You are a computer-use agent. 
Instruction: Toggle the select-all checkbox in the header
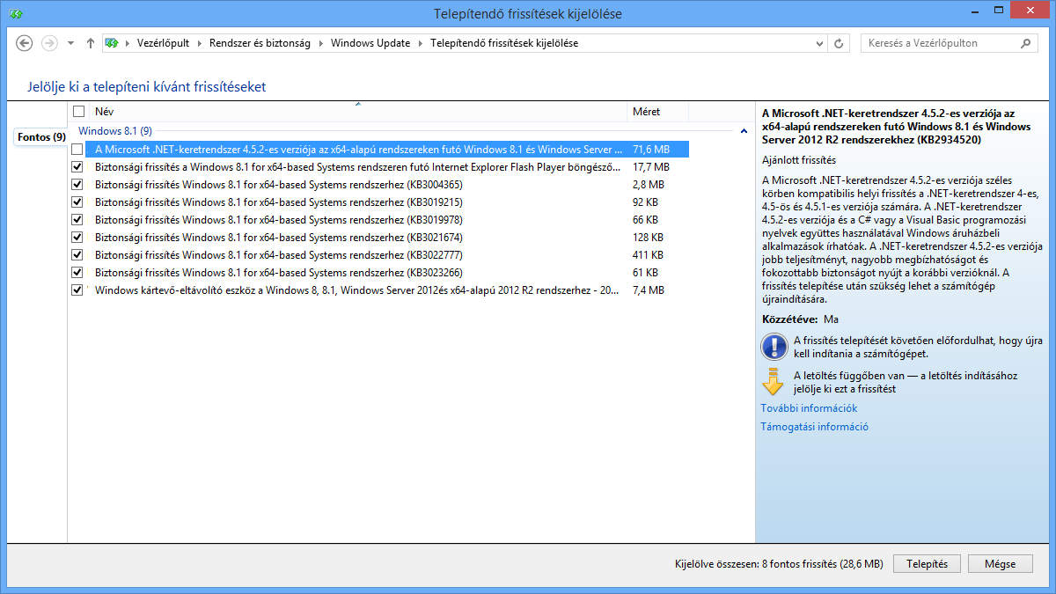click(x=79, y=112)
